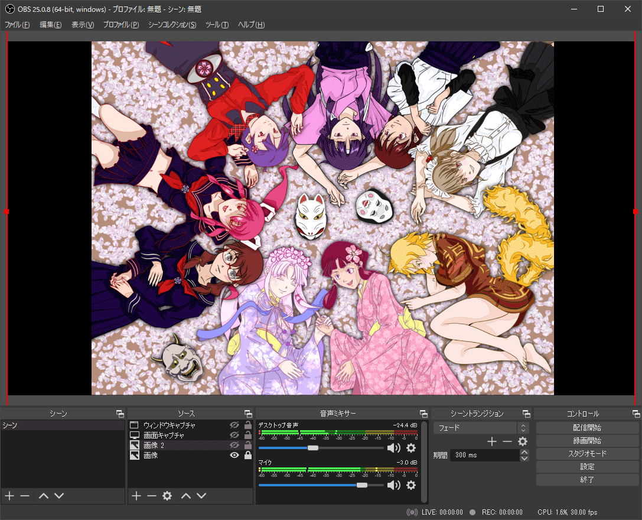642x520 pixels.
Task: Toggle visibility of 画面キャプチャ source
Action: pyautogui.click(x=234, y=435)
